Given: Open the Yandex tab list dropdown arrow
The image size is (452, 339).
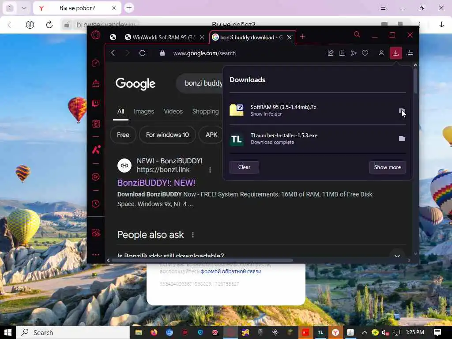Looking at the screenshot, I should pos(24,8).
